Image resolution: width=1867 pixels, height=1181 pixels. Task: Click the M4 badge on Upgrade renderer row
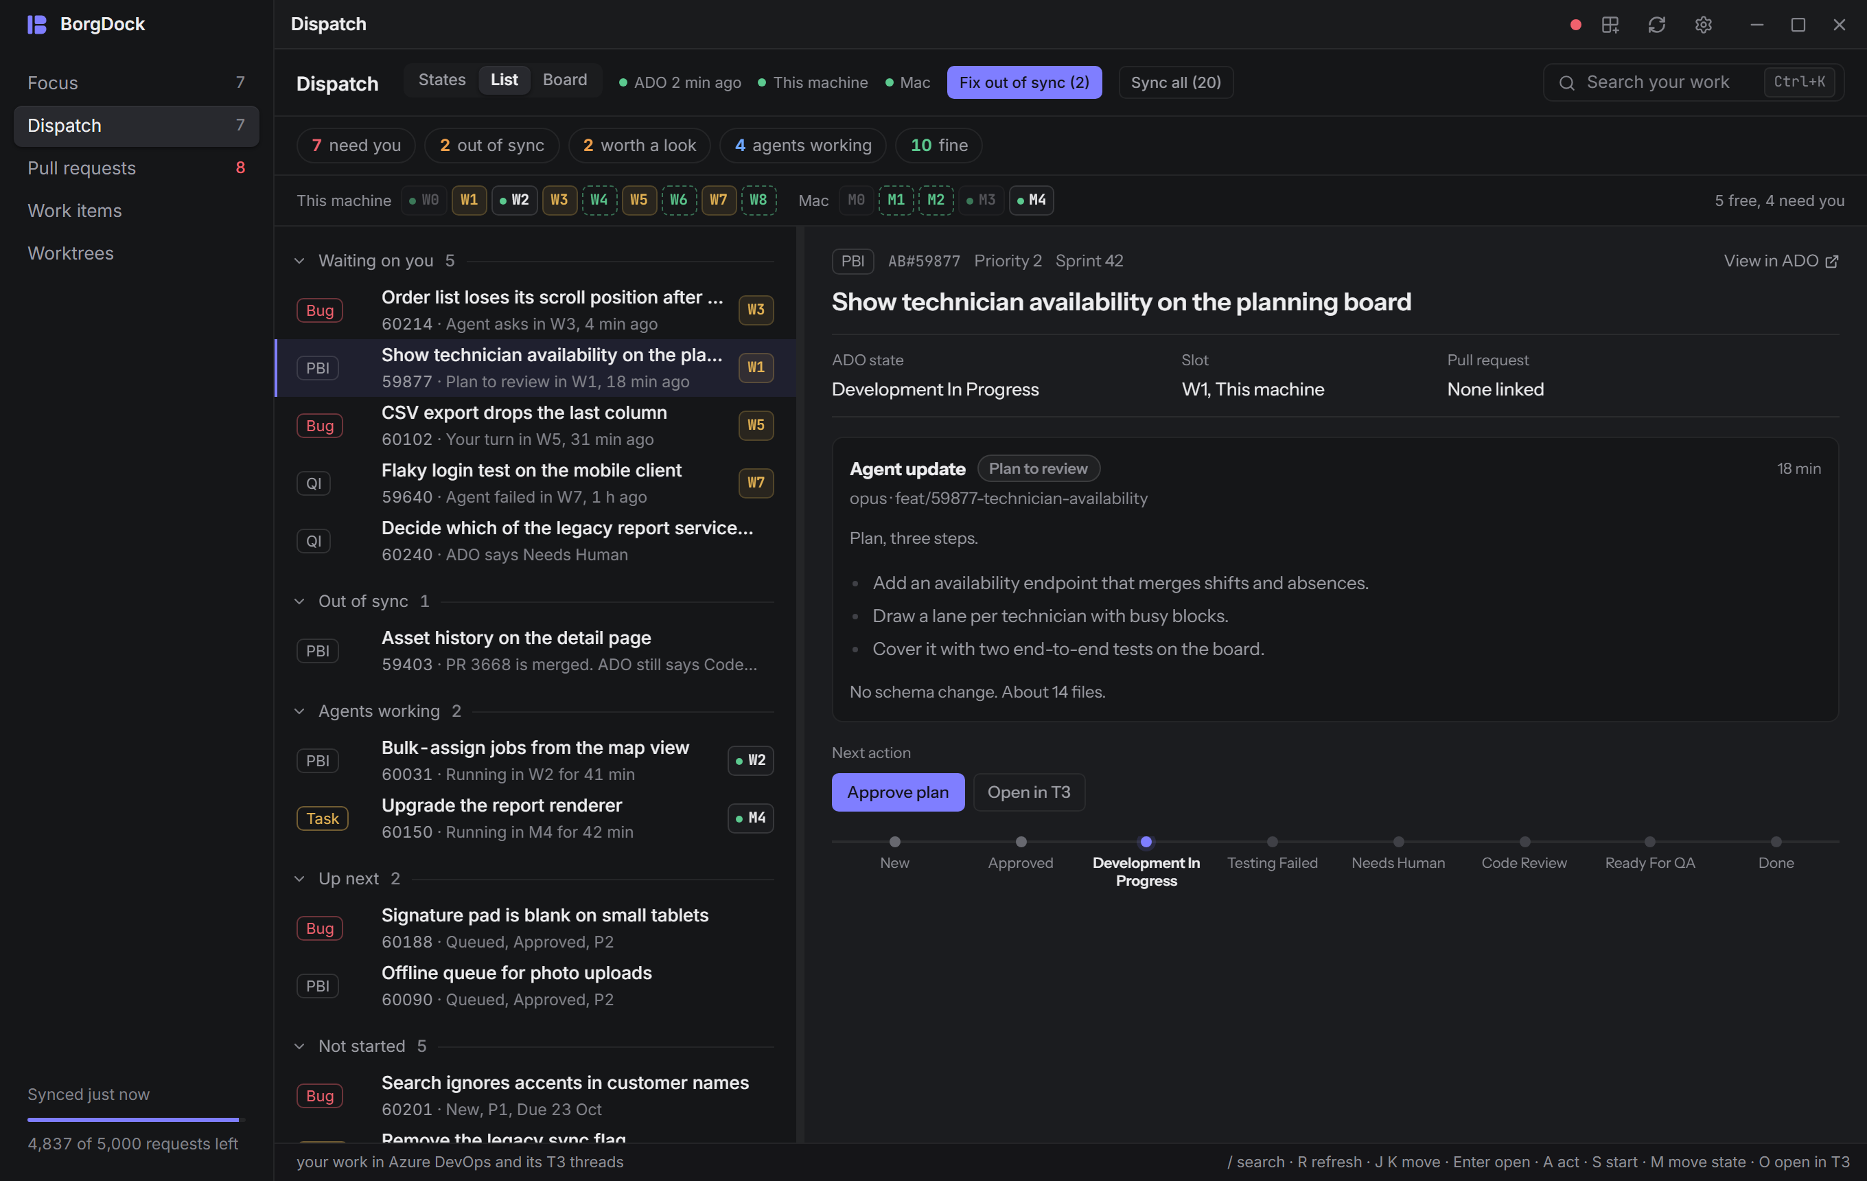750,818
